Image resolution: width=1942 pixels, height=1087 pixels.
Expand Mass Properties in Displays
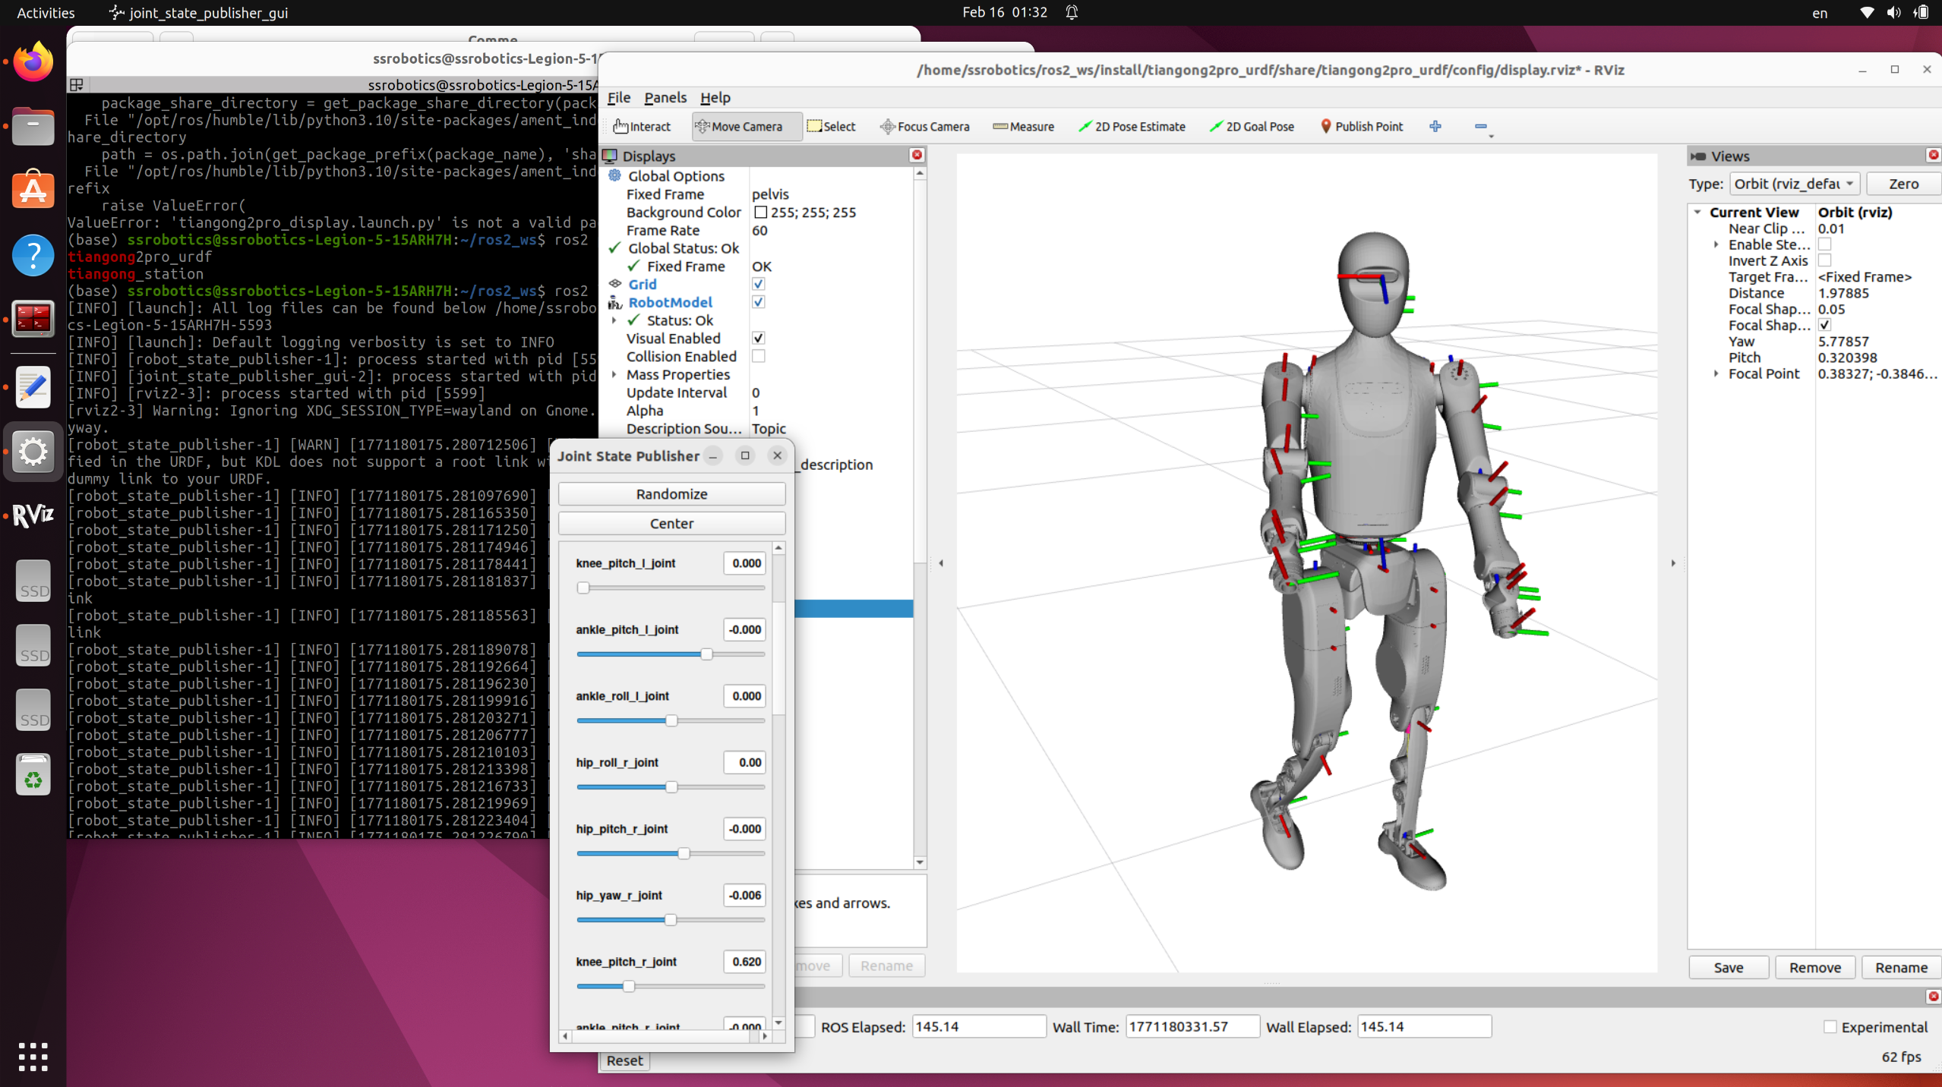pyautogui.click(x=614, y=374)
